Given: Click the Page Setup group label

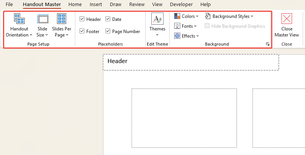Looking at the screenshot, I should (38, 44).
